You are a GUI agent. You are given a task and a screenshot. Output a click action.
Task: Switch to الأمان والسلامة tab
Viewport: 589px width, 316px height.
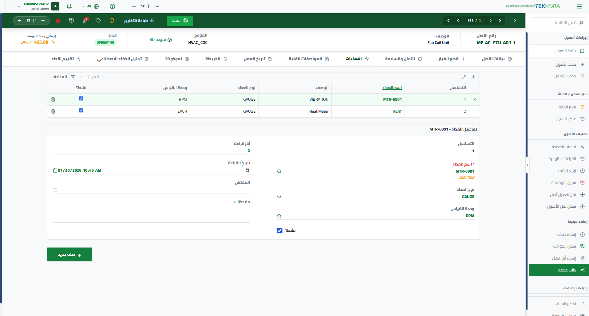click(x=403, y=59)
